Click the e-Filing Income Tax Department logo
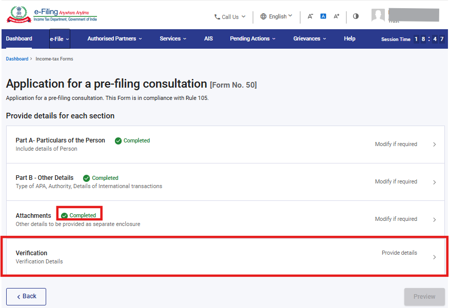 (x=51, y=14)
